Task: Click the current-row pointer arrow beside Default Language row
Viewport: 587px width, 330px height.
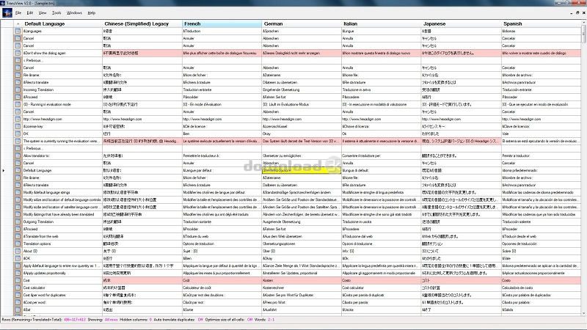Action: click(4, 171)
